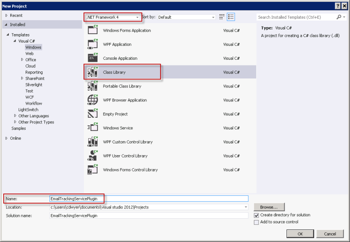Expand the Recent section
The image size is (350, 242).
7,15
